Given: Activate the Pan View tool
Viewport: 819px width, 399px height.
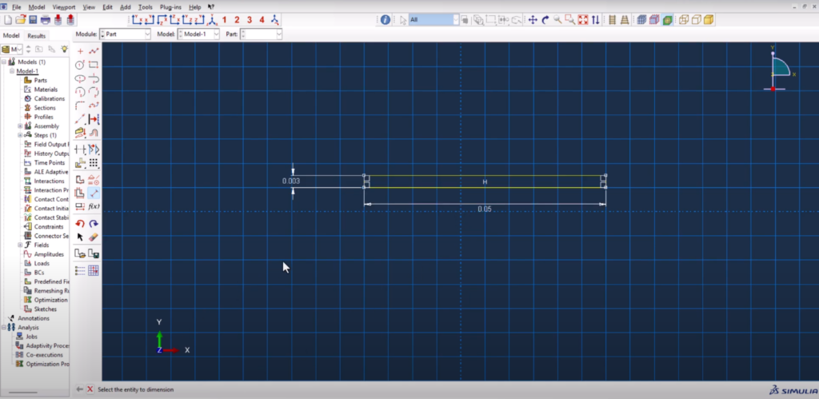Looking at the screenshot, I should [x=533, y=20].
